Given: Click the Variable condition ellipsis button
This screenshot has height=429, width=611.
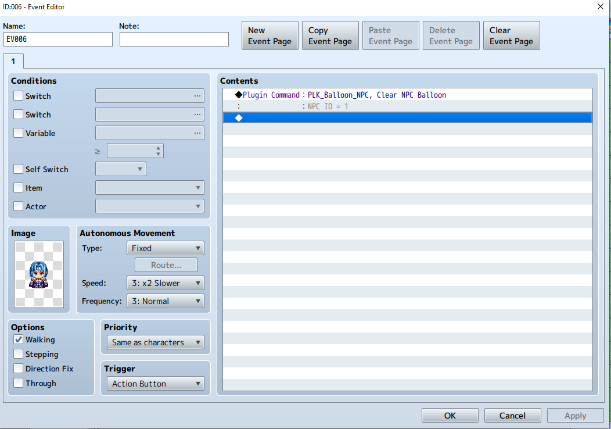Looking at the screenshot, I should point(197,133).
